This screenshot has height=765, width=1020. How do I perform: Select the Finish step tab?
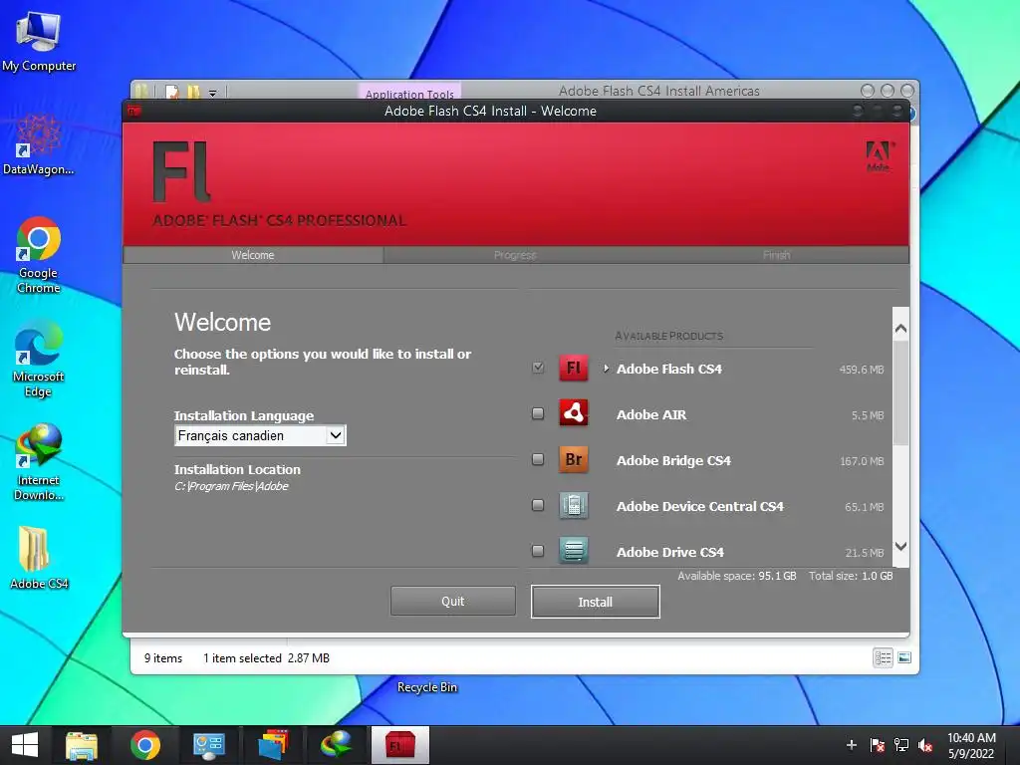(x=777, y=255)
